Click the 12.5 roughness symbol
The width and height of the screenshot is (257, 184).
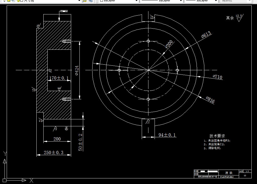(x=239, y=18)
